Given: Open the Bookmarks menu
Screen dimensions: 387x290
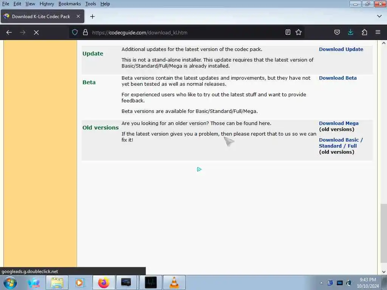Looking at the screenshot, I should click(70, 4).
